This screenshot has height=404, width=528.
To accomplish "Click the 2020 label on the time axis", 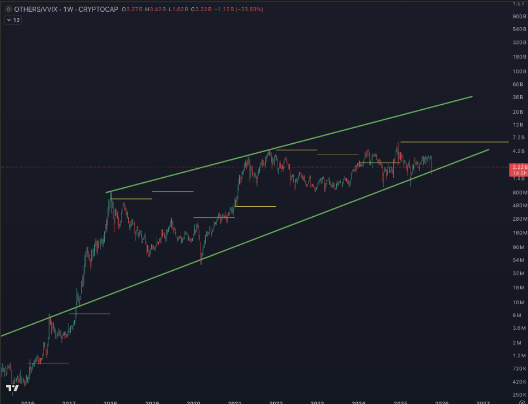I will point(193,402).
